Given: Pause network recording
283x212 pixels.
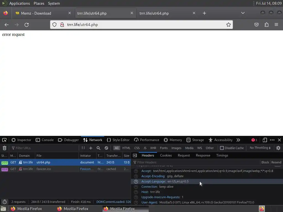Looking at the screenshot, I should pyautogui.click(x=83, y=148).
